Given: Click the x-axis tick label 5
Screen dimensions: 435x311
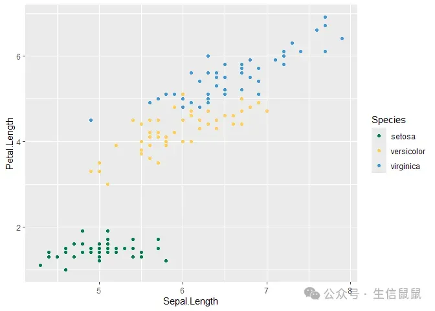Looking at the screenshot, I should [99, 290].
